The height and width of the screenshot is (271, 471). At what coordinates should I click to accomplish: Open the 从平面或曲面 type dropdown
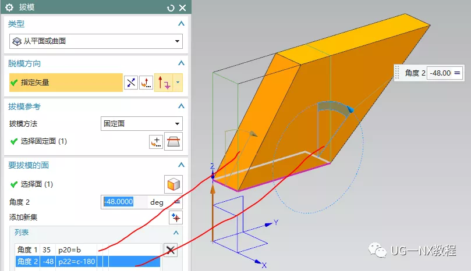point(96,41)
